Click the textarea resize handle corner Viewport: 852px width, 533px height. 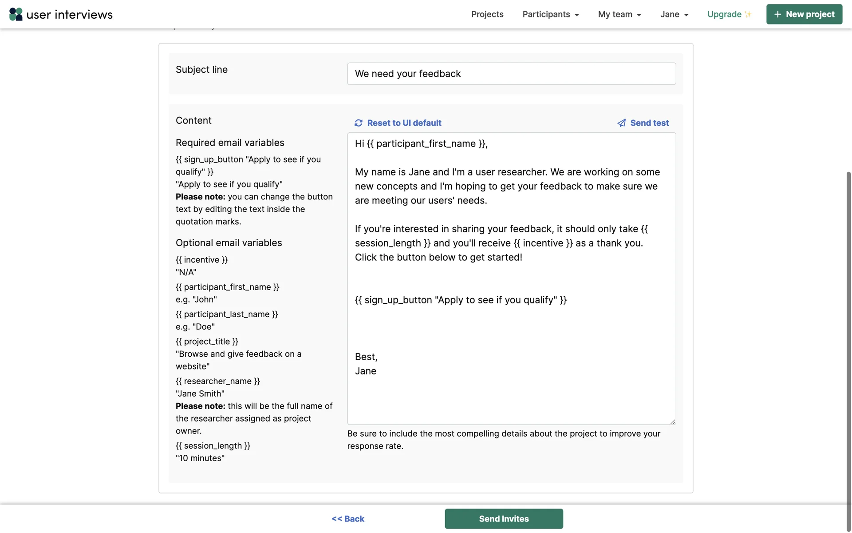(673, 422)
